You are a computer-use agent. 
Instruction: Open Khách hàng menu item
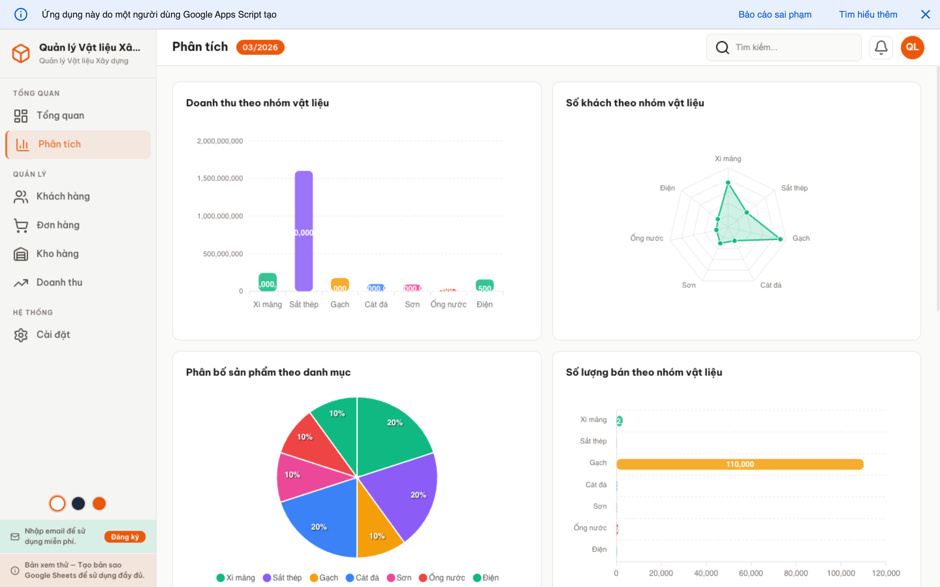pos(63,196)
